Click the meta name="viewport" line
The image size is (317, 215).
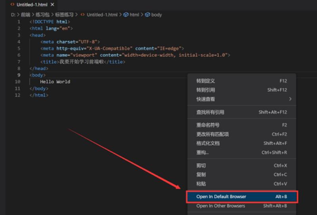pyautogui.click(x=135, y=55)
